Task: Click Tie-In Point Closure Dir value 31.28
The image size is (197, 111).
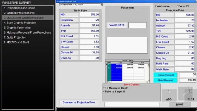Action: pos(89,52)
